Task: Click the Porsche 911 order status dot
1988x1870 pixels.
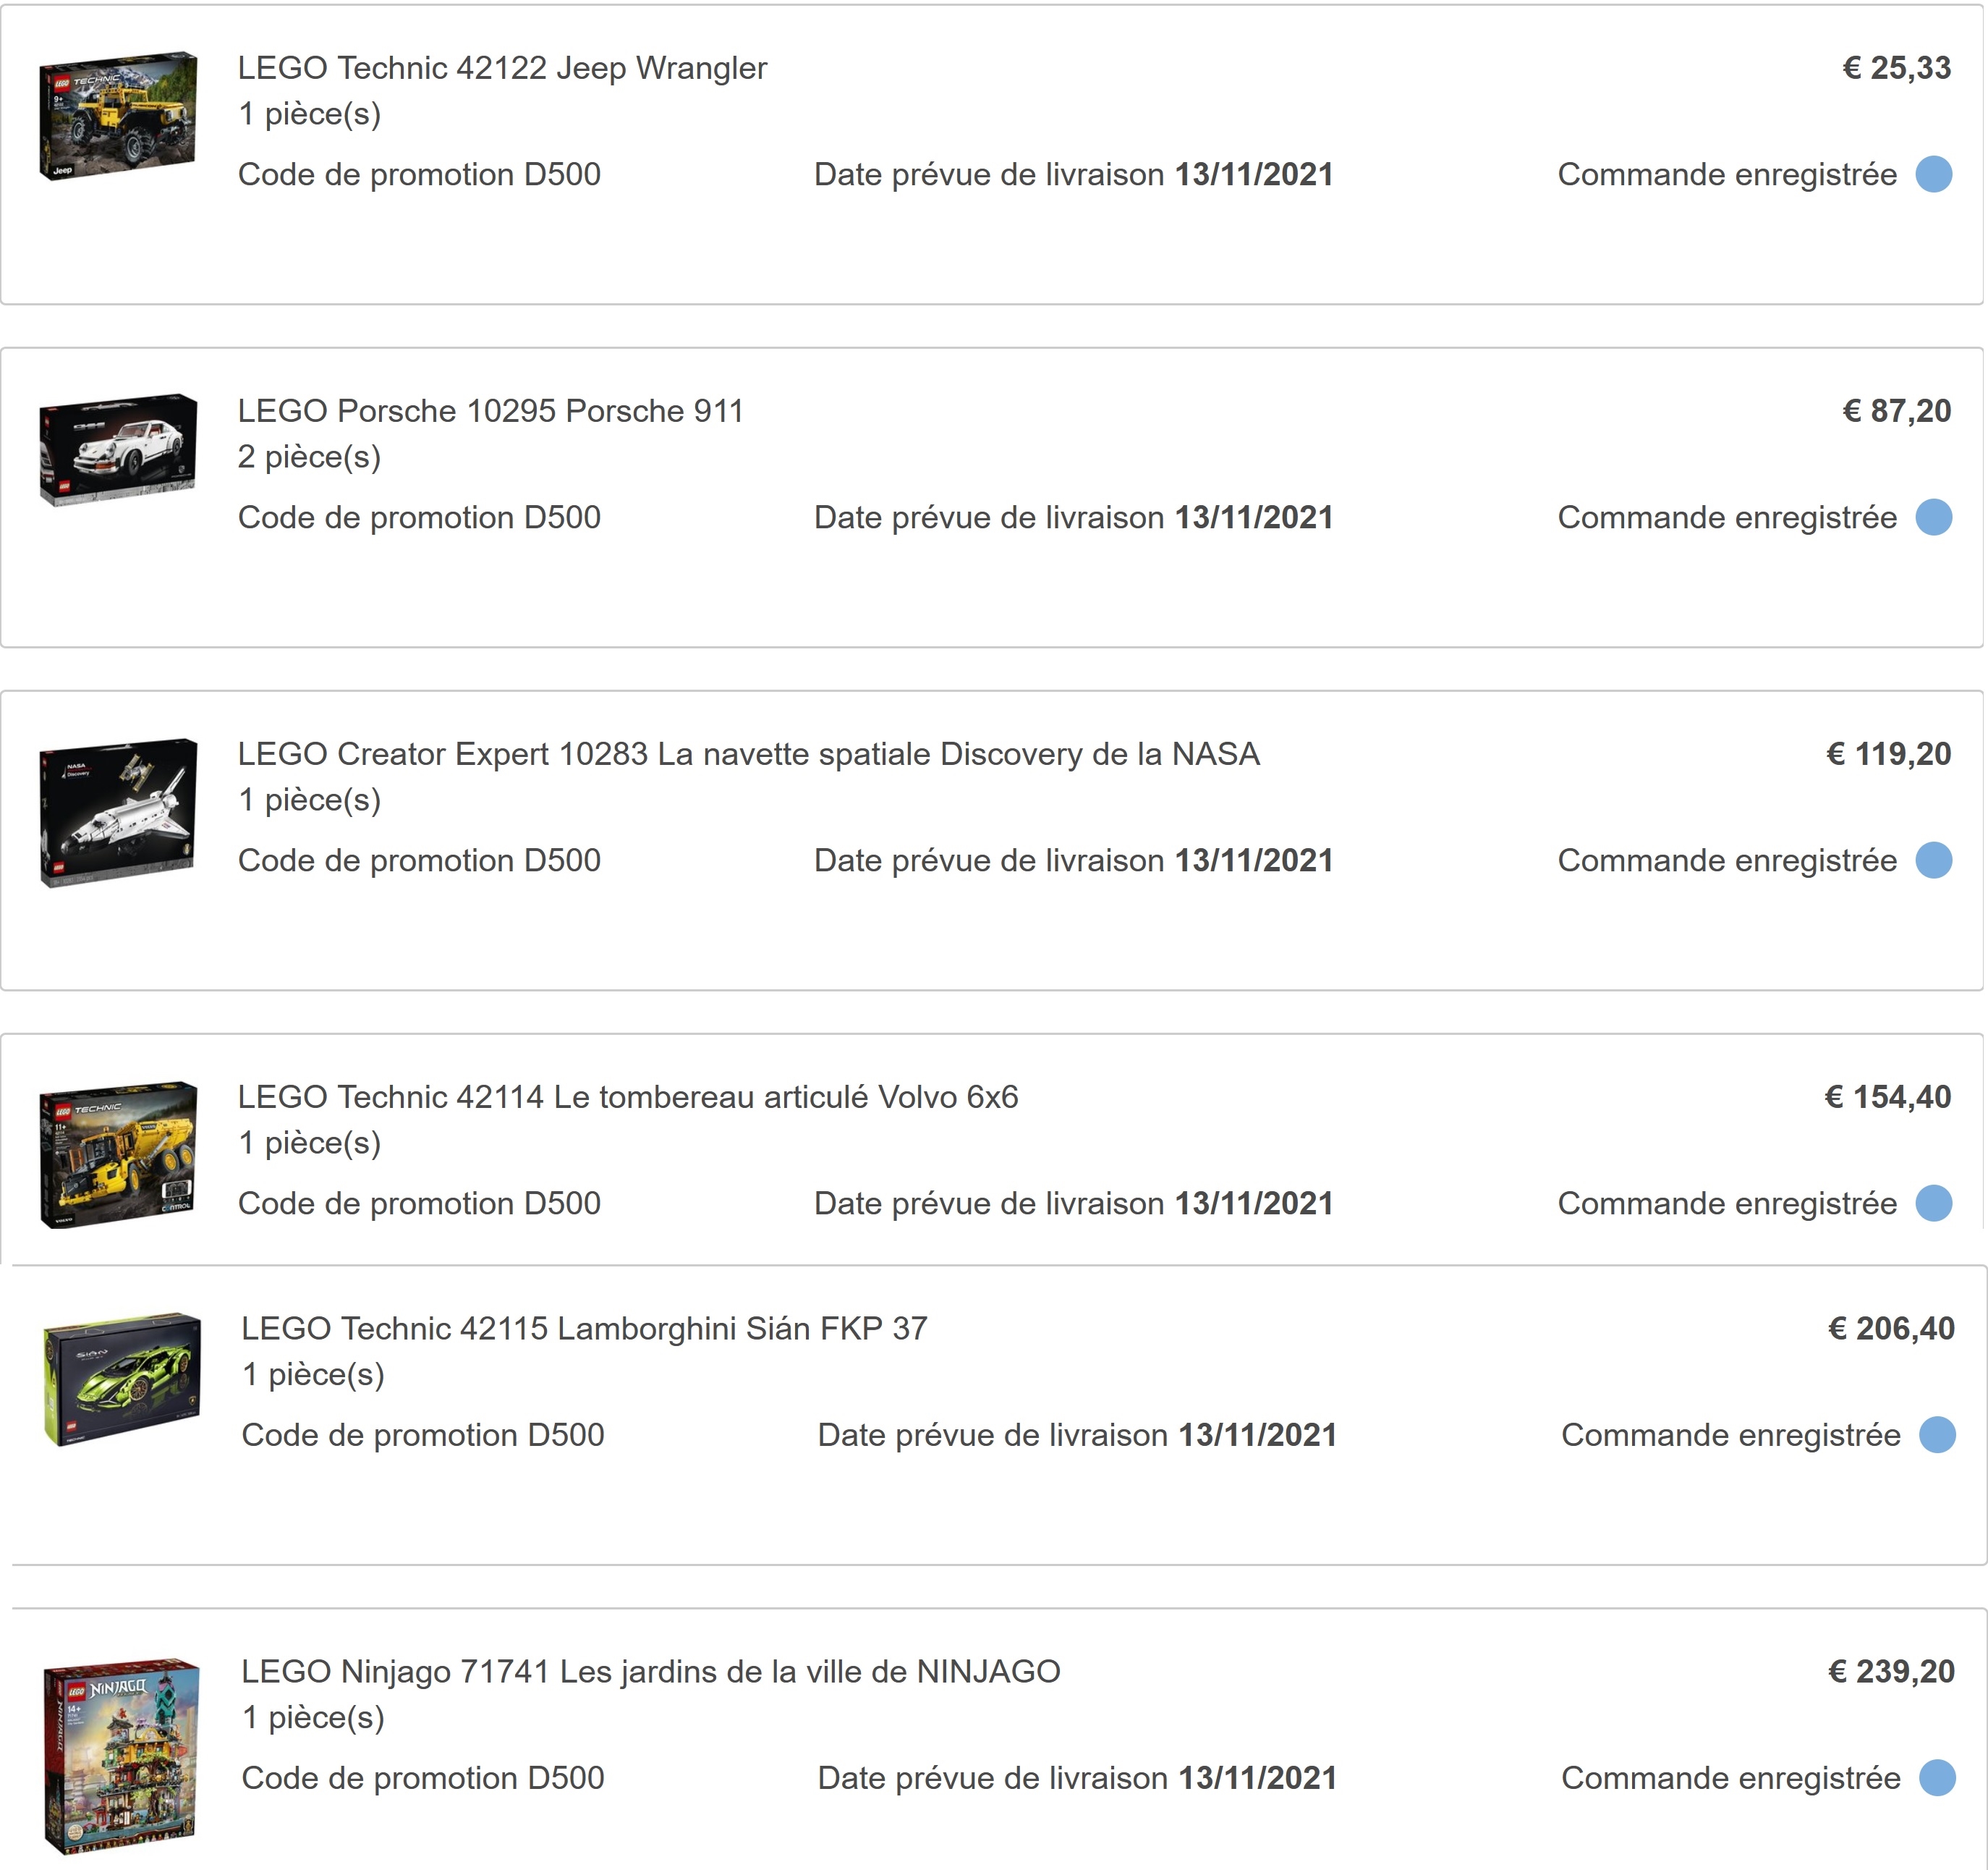Action: click(1934, 517)
